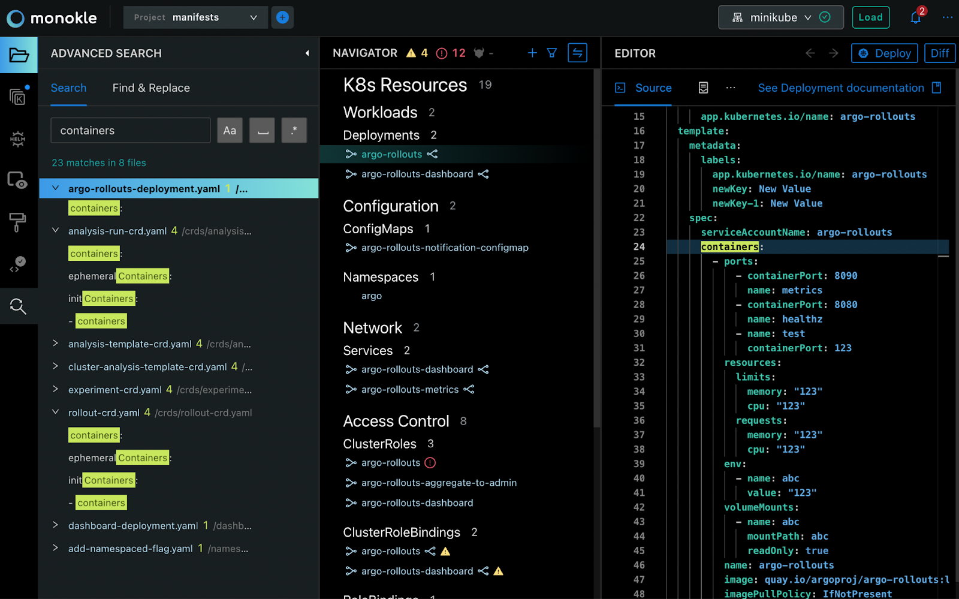Select argo-rollouts-dashboard ClusterRole resource

[417, 502]
